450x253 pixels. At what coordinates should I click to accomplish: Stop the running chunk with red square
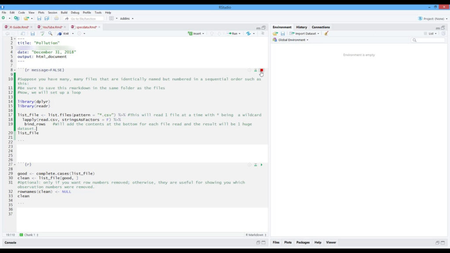coord(261,70)
